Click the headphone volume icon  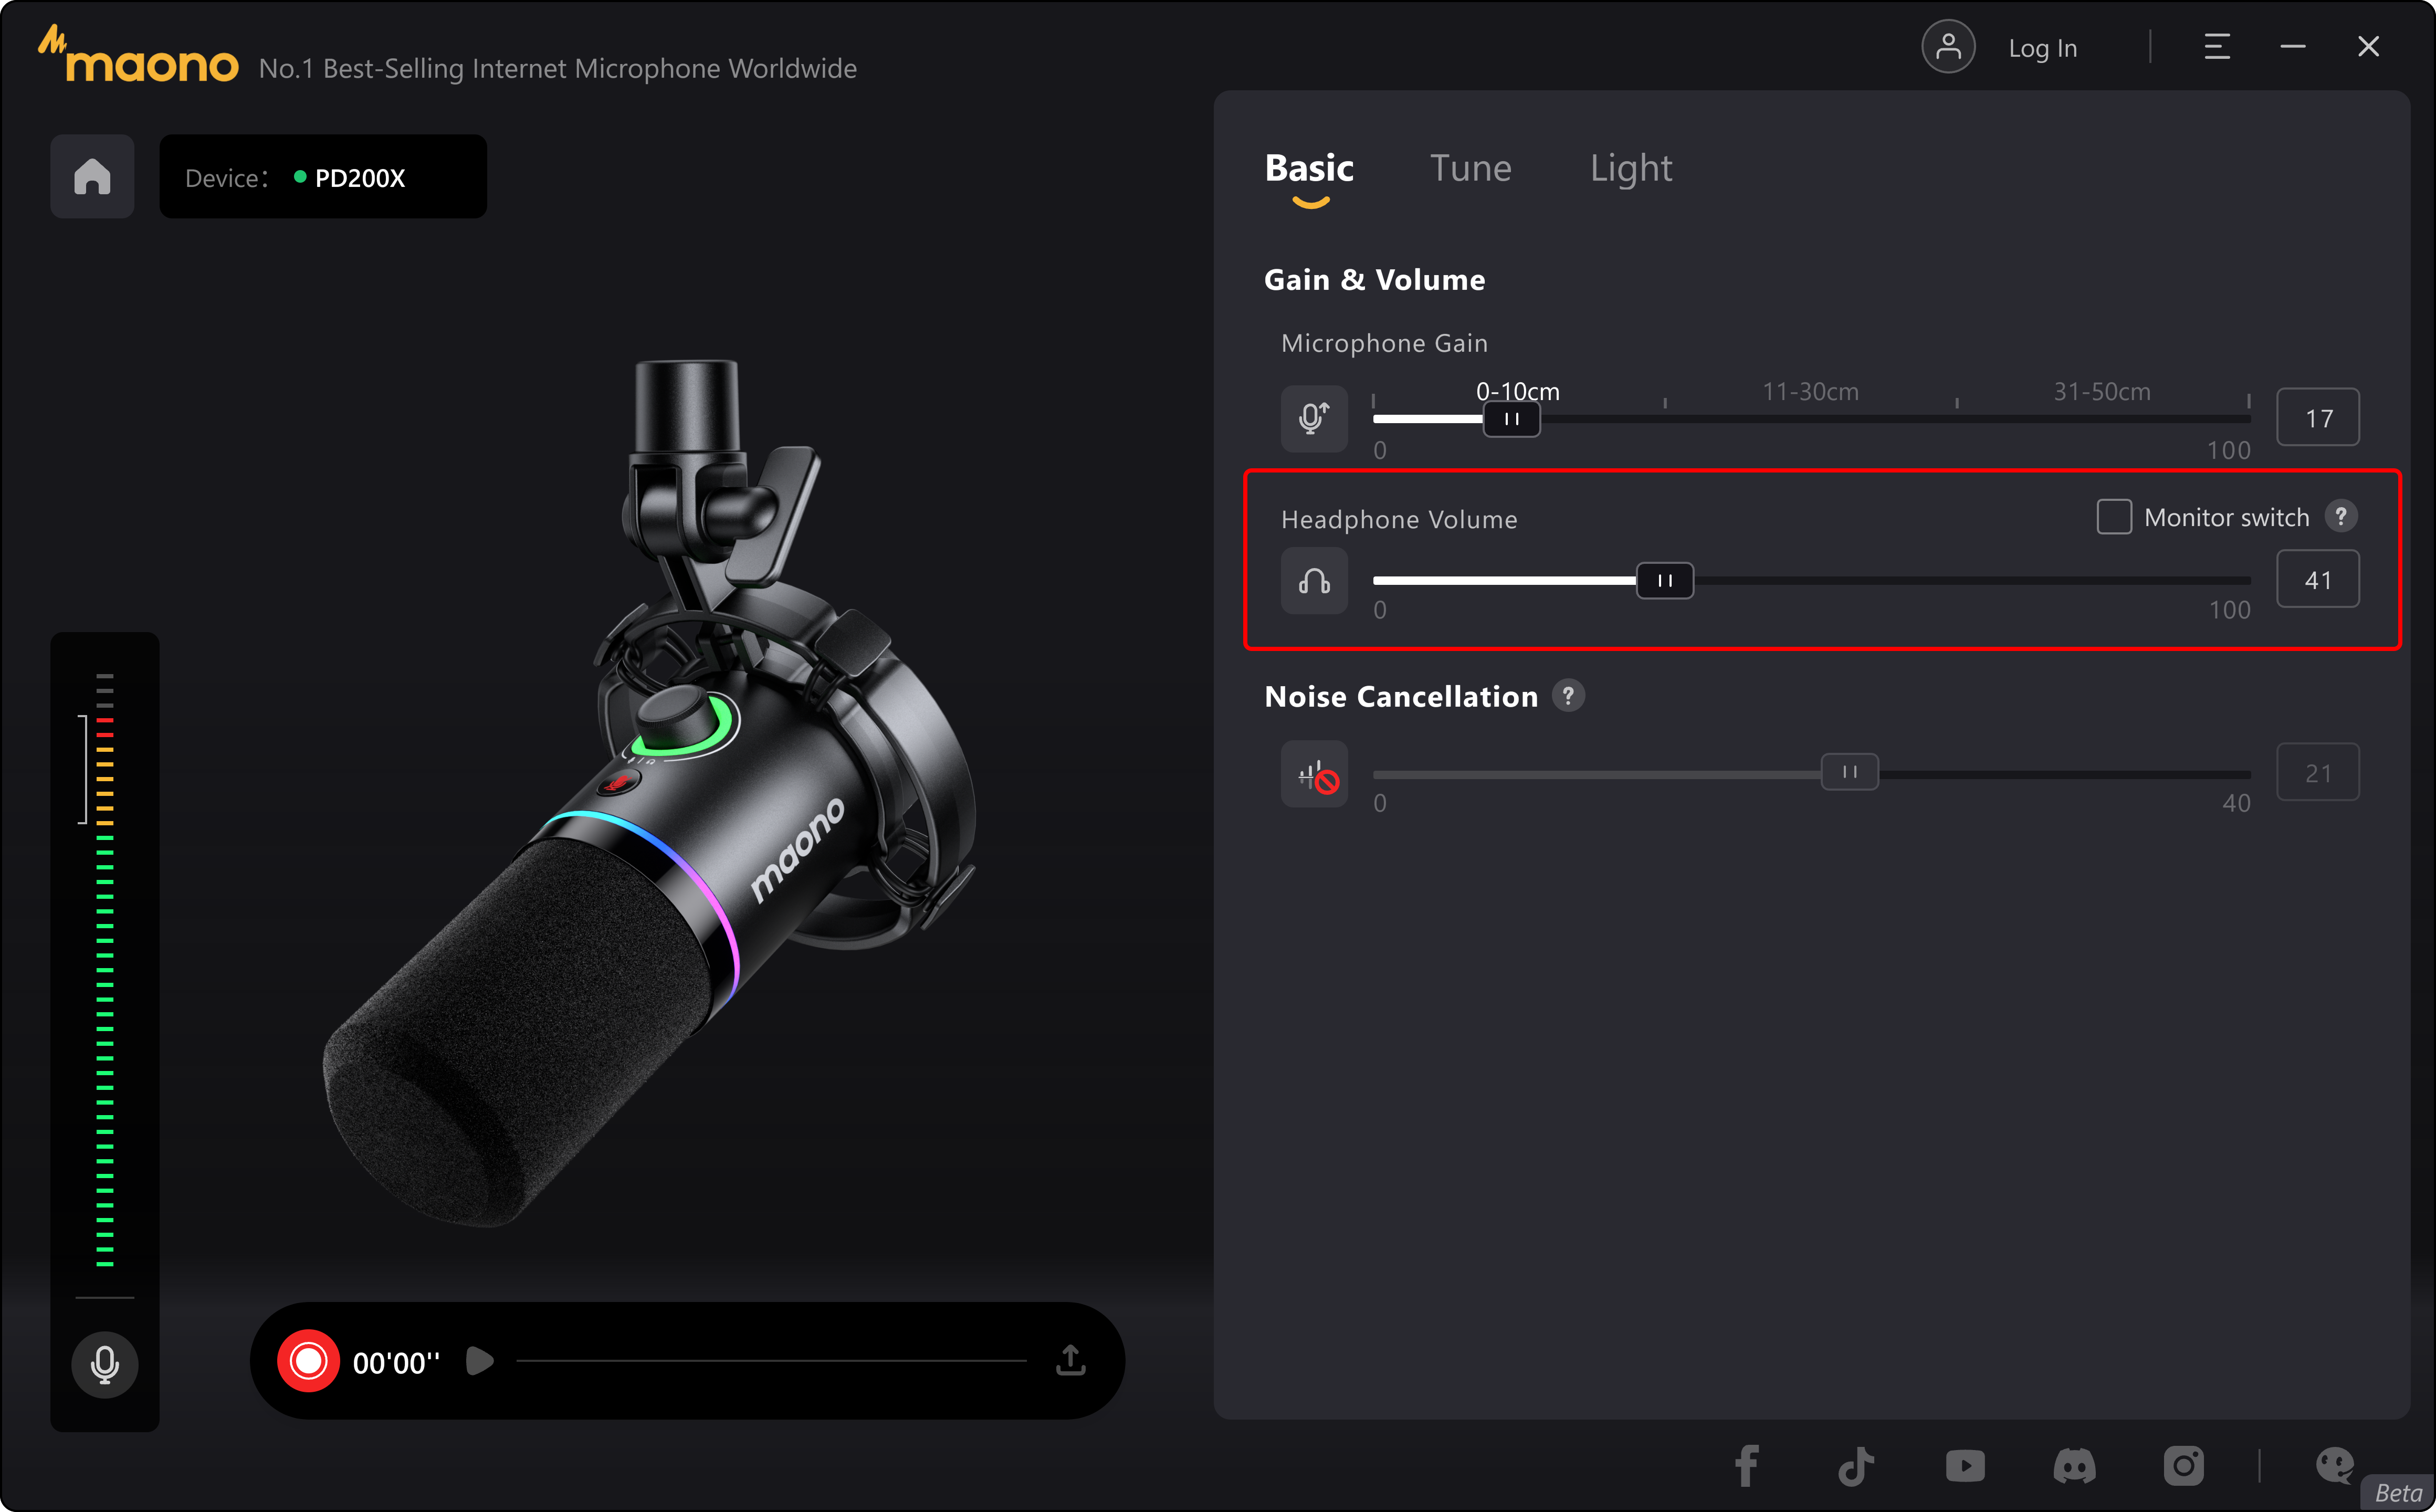pos(1313,580)
